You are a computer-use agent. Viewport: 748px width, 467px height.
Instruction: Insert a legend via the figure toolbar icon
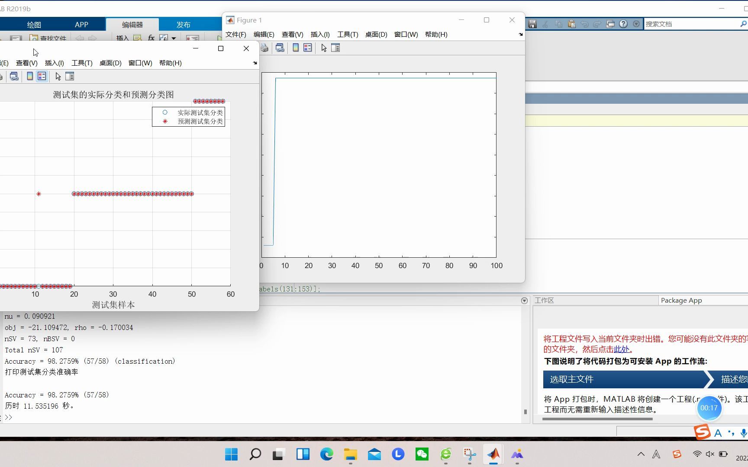pyautogui.click(x=308, y=48)
